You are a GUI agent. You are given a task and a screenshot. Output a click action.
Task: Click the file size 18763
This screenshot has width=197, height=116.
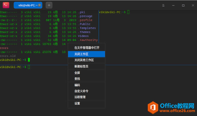[x=47, y=44]
